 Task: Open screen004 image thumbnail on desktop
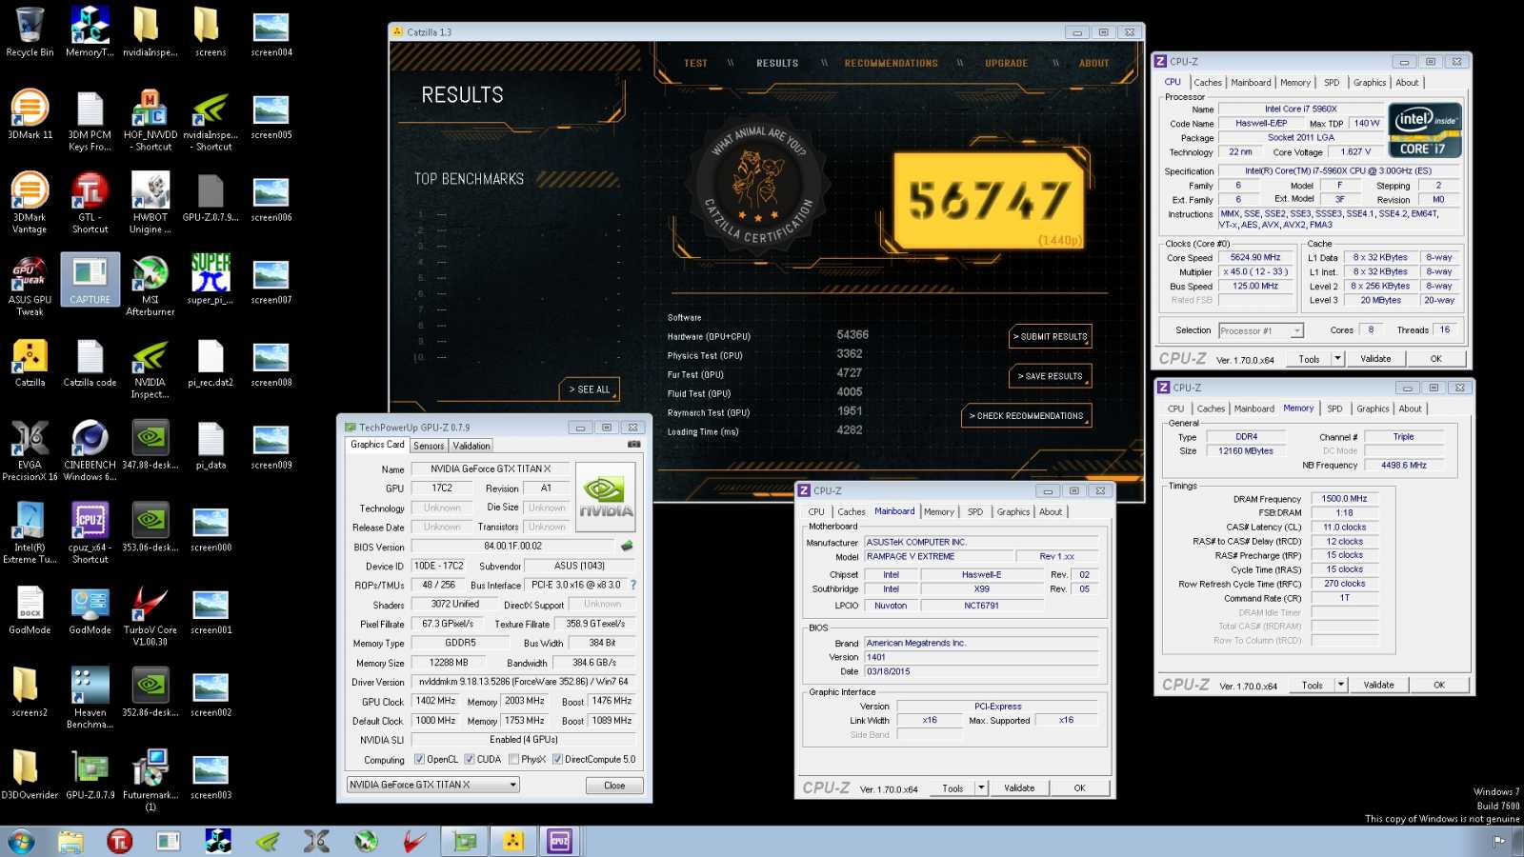[x=271, y=32]
